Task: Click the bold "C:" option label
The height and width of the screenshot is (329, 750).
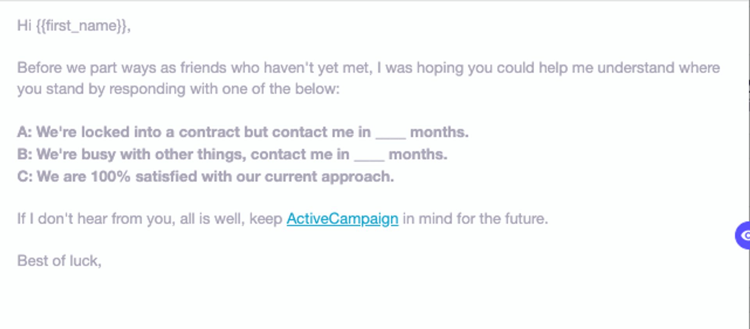Action: tap(25, 177)
